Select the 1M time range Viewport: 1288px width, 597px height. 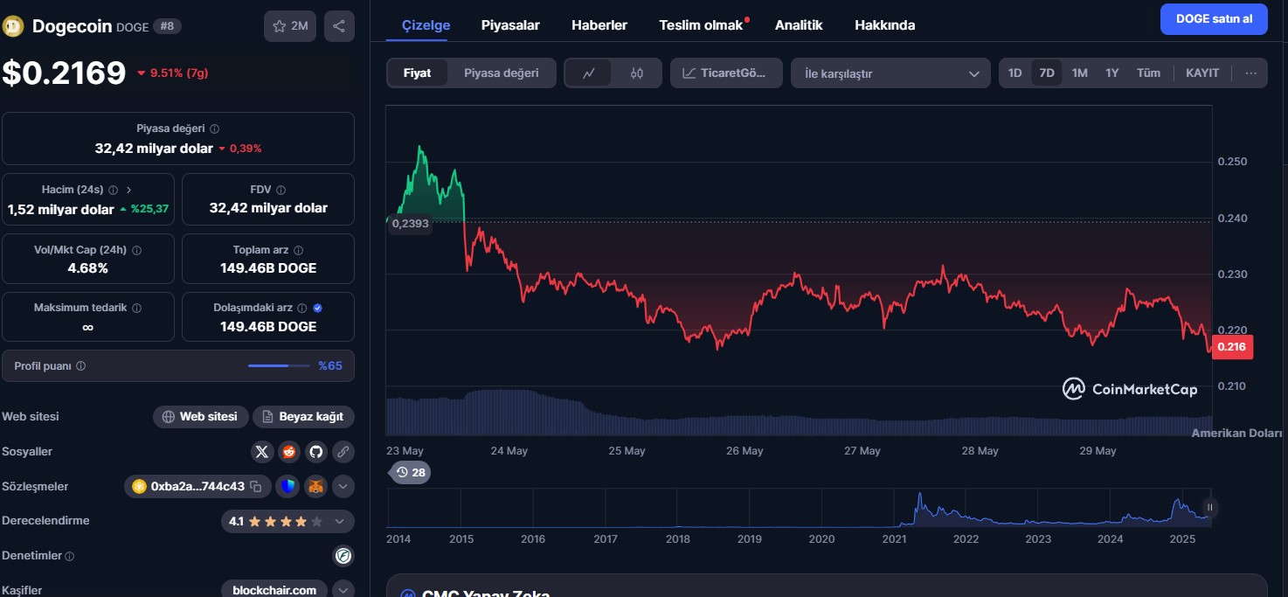click(1080, 73)
